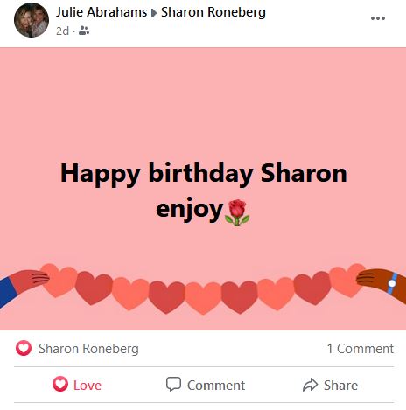The width and height of the screenshot is (406, 410).
Task: View reactions list by Sharon Roneberg
Action: (x=88, y=349)
